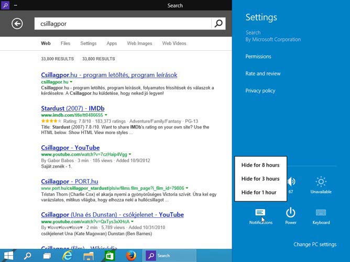Click the magnifier search submit icon

coord(218,24)
